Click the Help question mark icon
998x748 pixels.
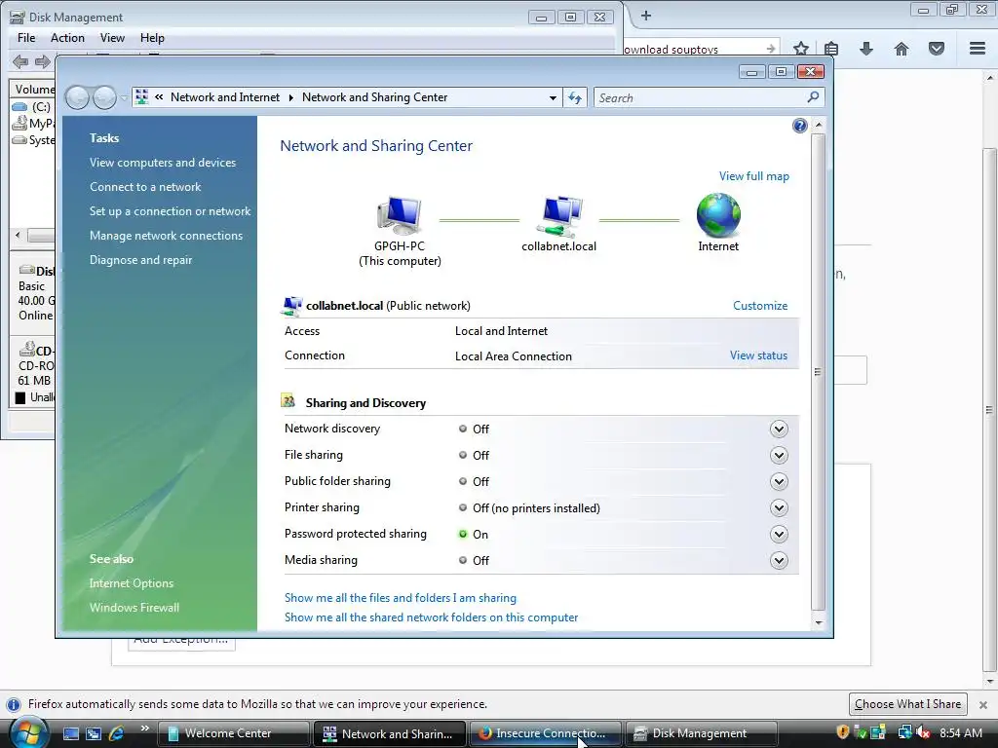point(799,126)
